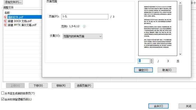Click the preview scrollbar up arrow
This screenshot has width=196, height=110.
[x=180, y=3]
